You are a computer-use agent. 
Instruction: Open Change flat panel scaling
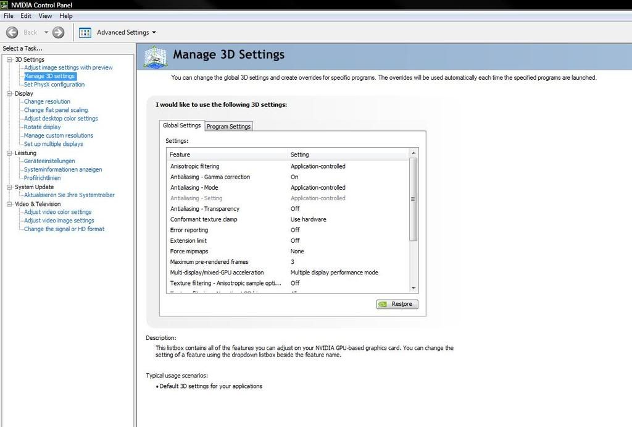tap(56, 110)
